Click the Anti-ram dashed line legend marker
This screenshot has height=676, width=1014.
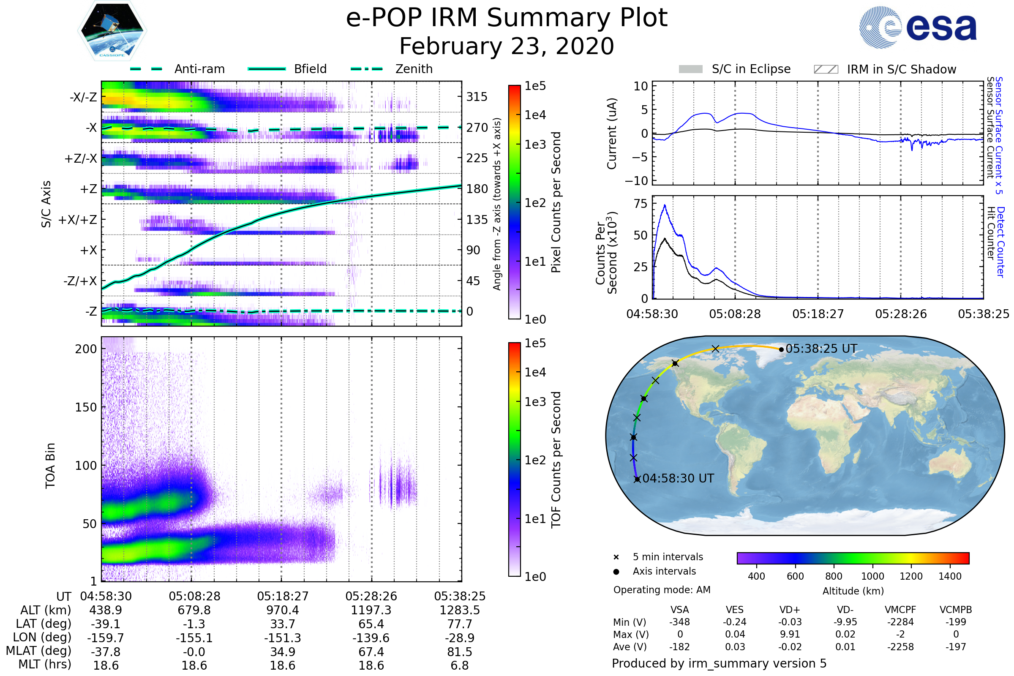146,69
